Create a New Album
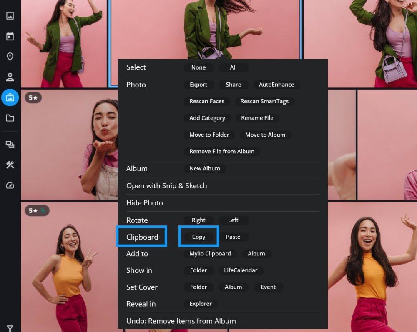This screenshot has width=417, height=332. 205,169
